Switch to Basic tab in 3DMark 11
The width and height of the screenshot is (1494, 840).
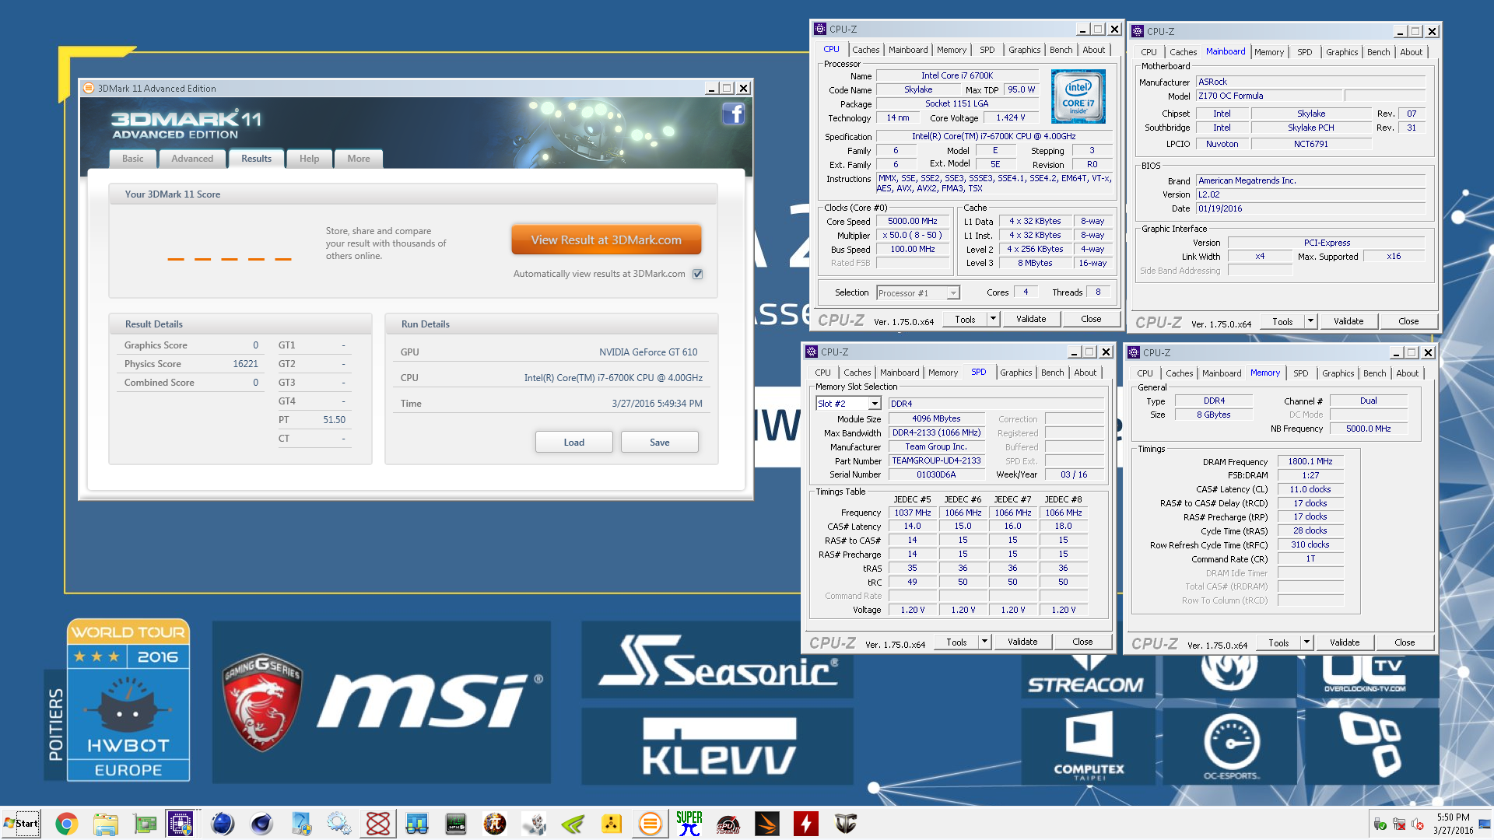tap(132, 159)
